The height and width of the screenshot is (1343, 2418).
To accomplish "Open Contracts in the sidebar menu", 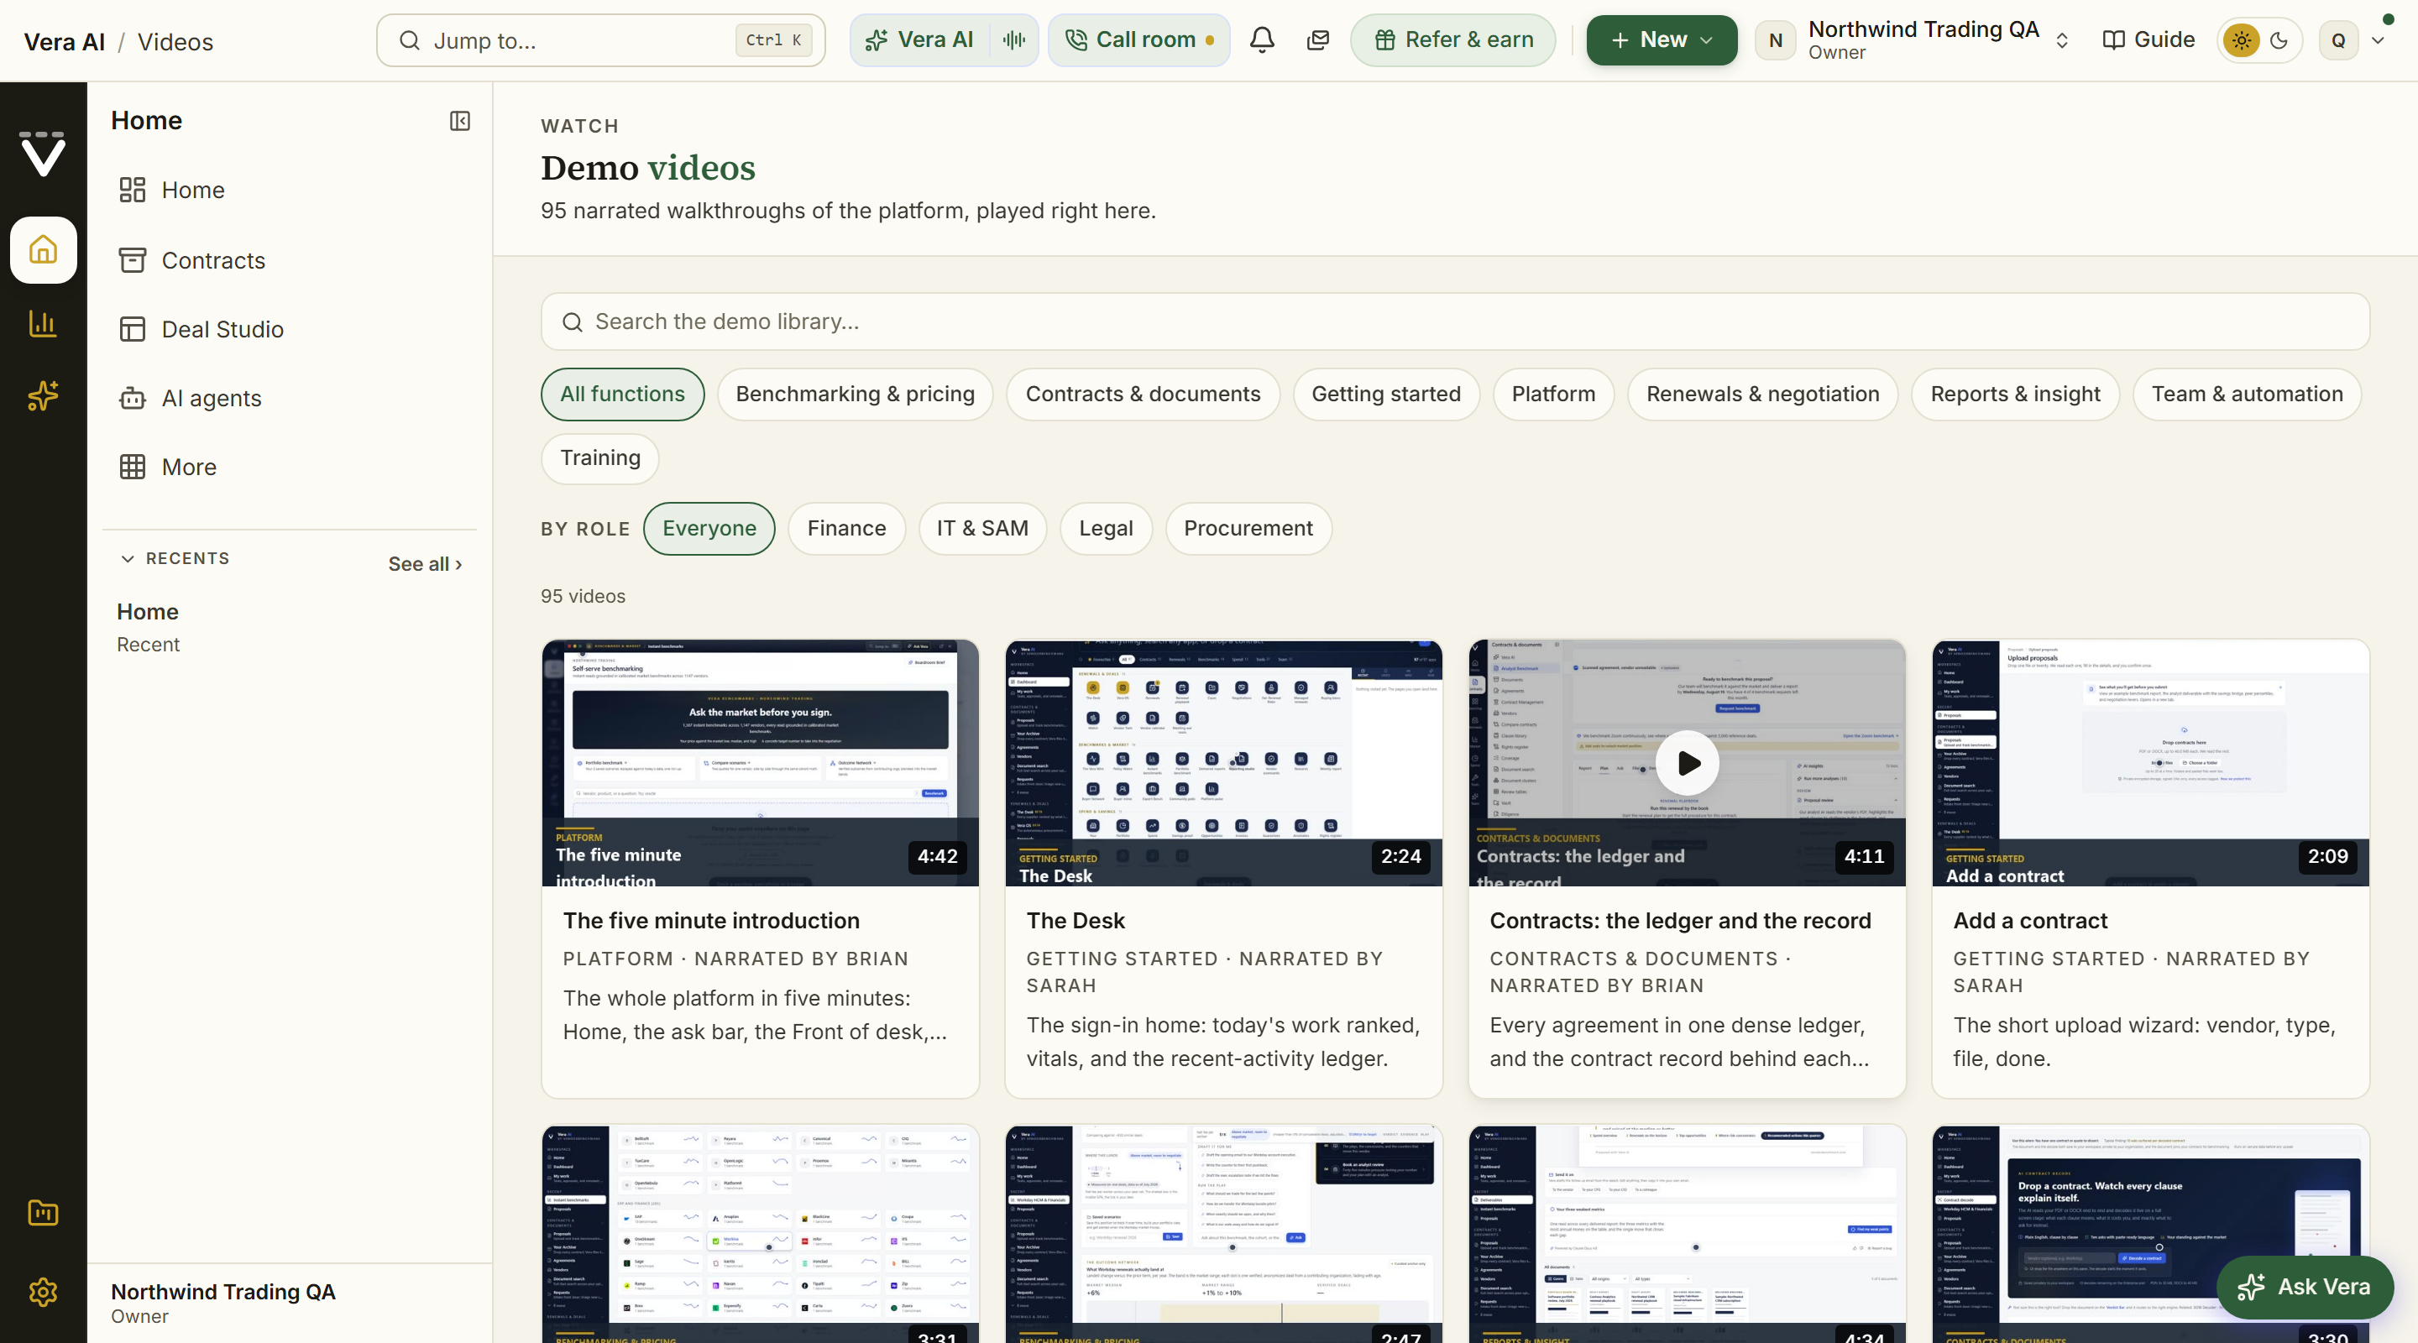I will tap(289, 260).
